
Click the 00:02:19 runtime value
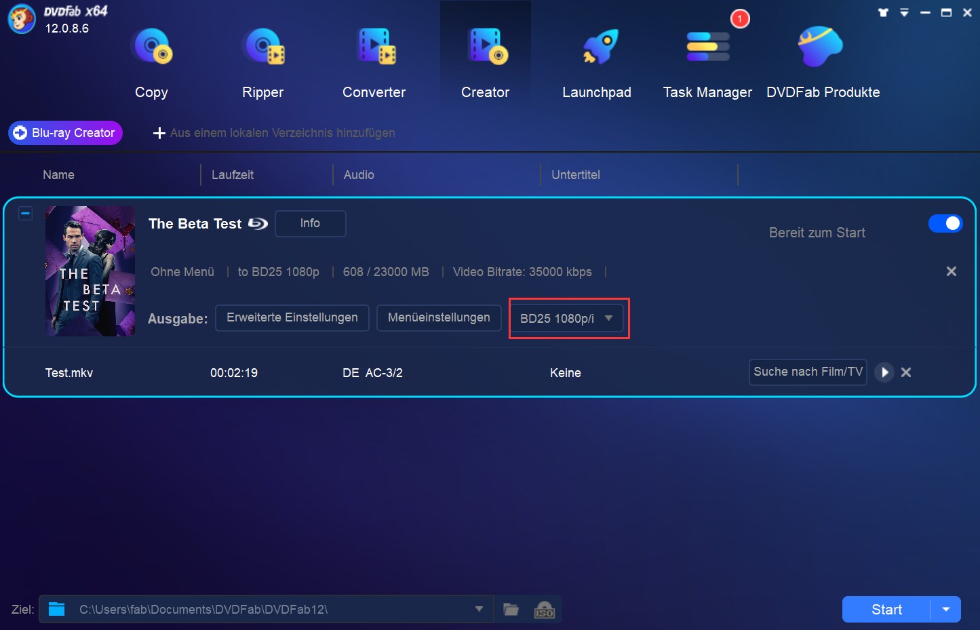click(234, 373)
